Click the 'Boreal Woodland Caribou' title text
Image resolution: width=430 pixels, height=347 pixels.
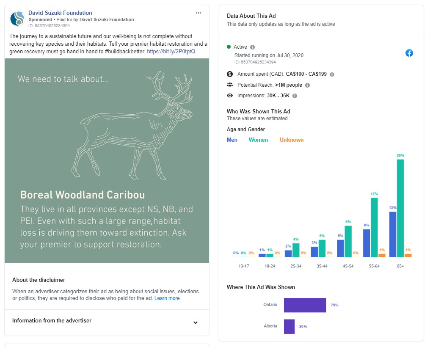click(83, 195)
